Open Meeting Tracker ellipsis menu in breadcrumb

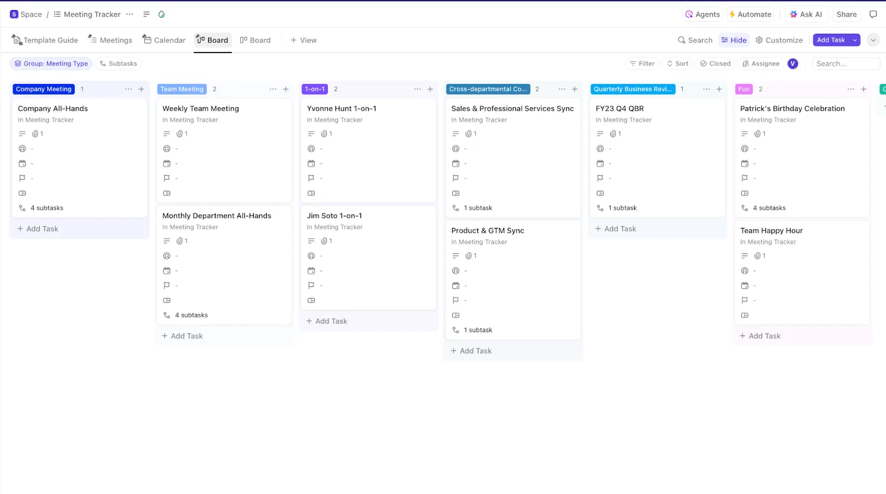click(130, 14)
